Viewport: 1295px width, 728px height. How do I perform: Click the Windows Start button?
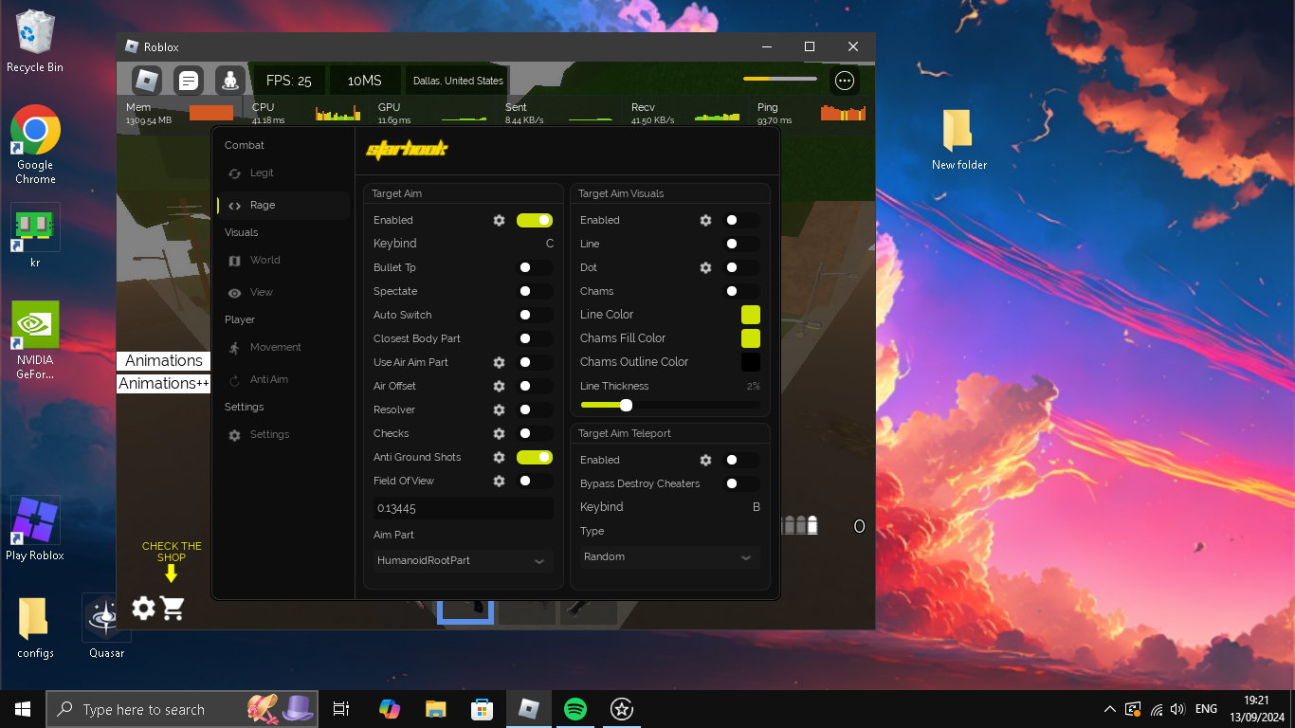coord(23,709)
